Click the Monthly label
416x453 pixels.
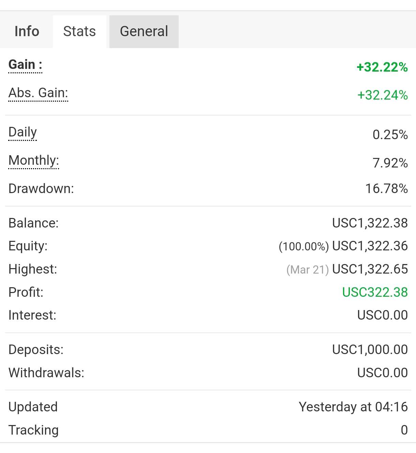click(x=34, y=160)
